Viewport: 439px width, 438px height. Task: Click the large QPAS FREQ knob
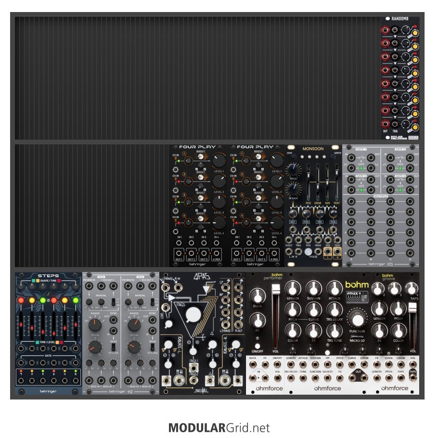point(193,314)
